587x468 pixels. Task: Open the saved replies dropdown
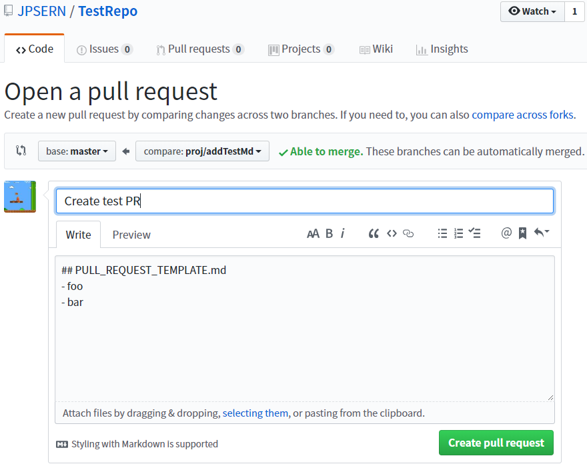(x=539, y=233)
